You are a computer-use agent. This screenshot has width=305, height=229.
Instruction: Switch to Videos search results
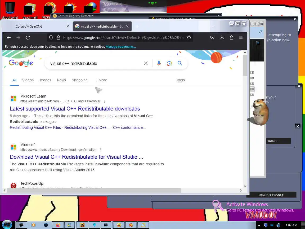click(28, 80)
